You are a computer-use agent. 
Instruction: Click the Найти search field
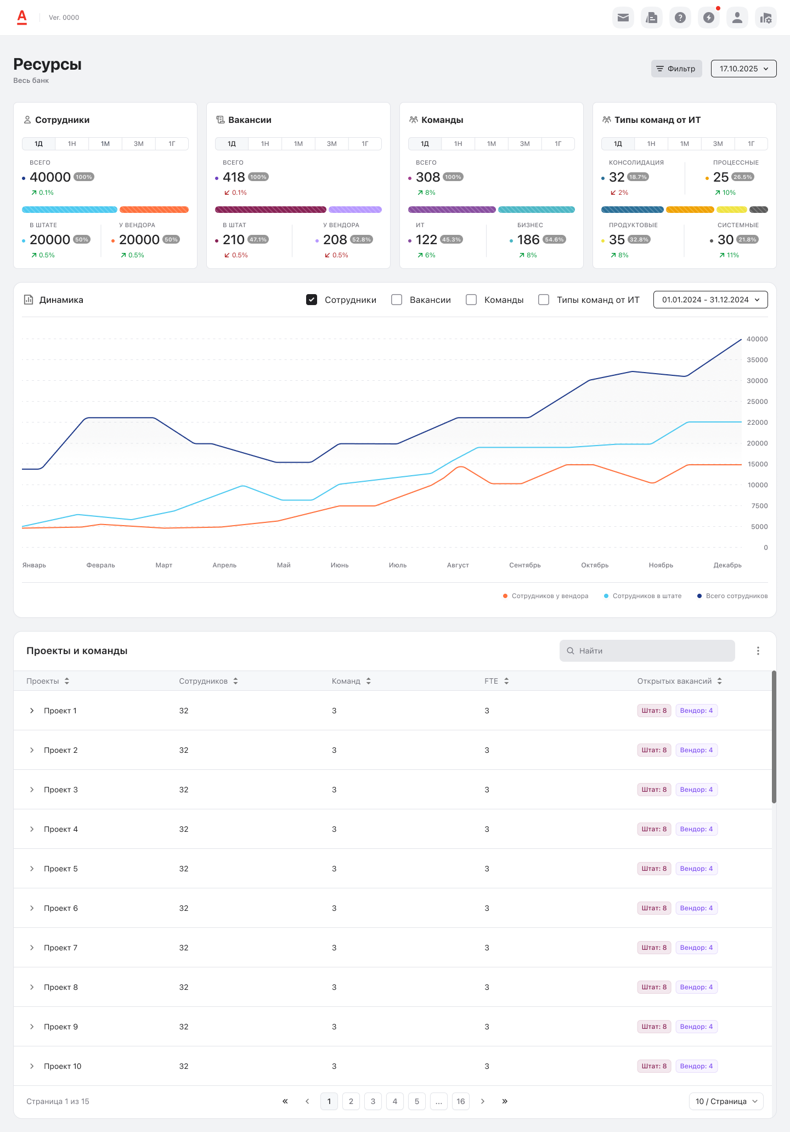click(647, 651)
